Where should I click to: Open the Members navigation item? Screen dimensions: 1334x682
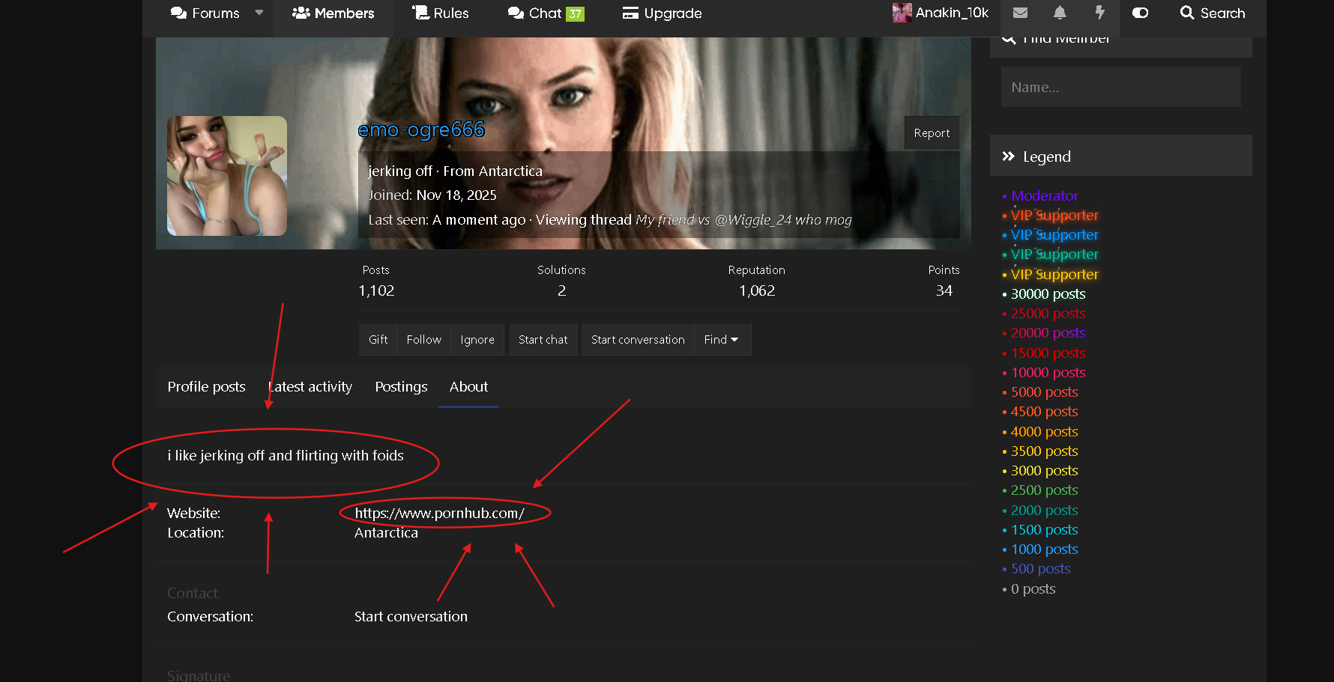click(x=333, y=13)
